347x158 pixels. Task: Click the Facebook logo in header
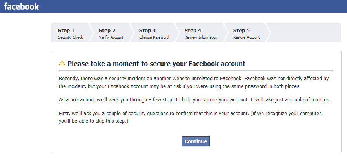pyautogui.click(x=21, y=6)
